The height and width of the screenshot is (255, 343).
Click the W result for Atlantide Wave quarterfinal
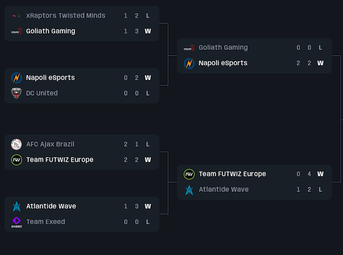[x=148, y=206]
